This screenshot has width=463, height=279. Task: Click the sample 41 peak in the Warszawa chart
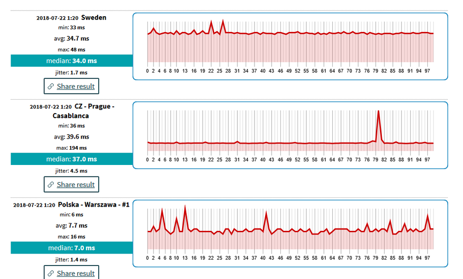click(266, 213)
